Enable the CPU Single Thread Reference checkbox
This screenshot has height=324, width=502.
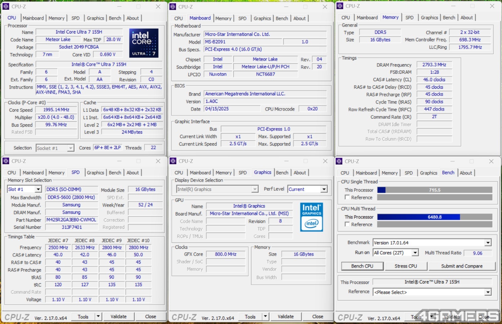pos(347,197)
